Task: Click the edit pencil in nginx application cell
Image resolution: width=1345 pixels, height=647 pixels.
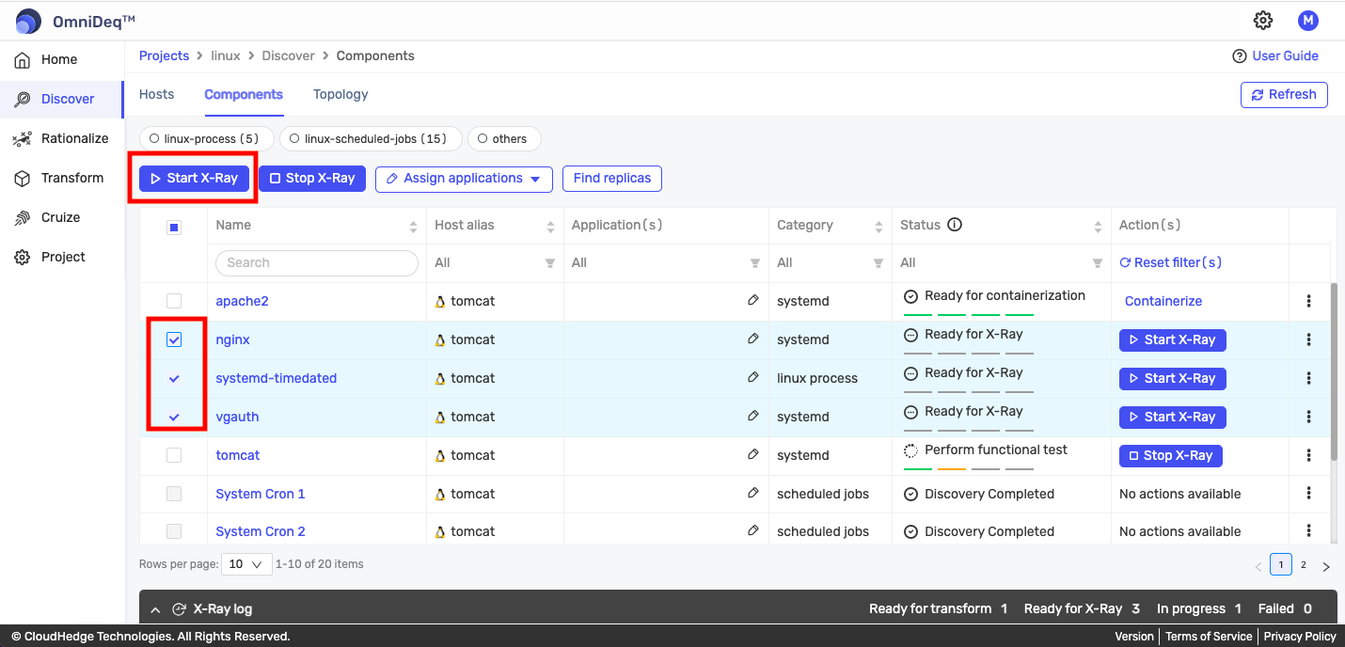Action: 752,339
